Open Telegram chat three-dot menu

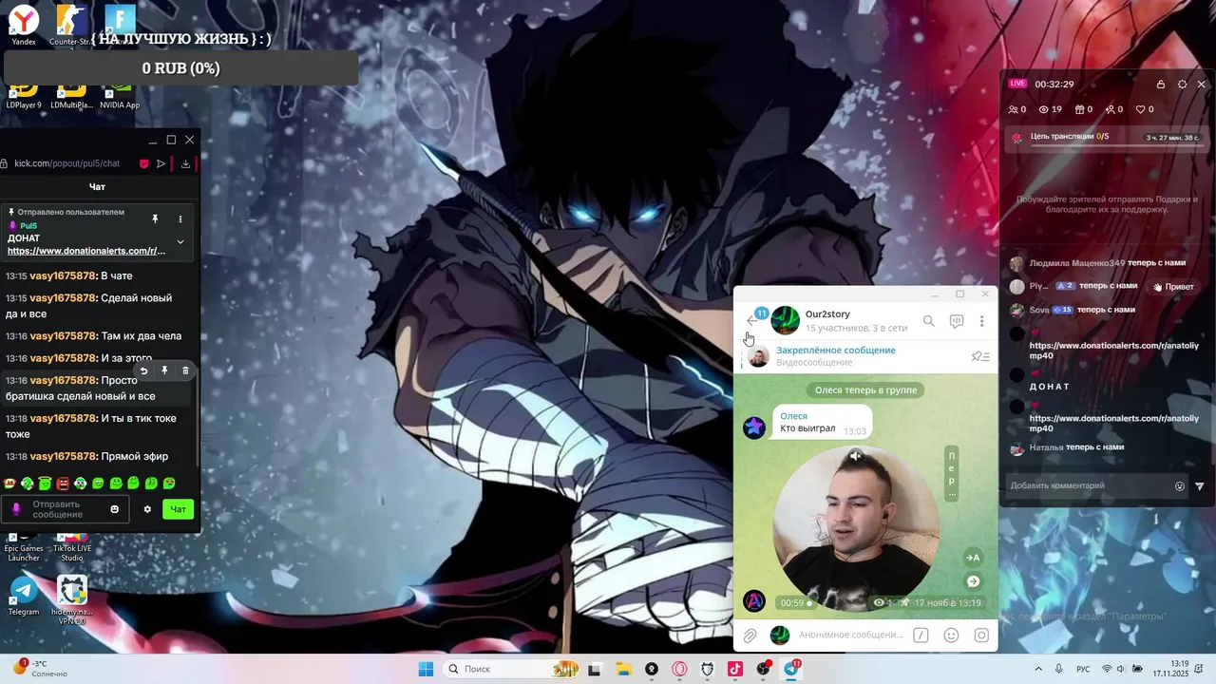(x=981, y=321)
